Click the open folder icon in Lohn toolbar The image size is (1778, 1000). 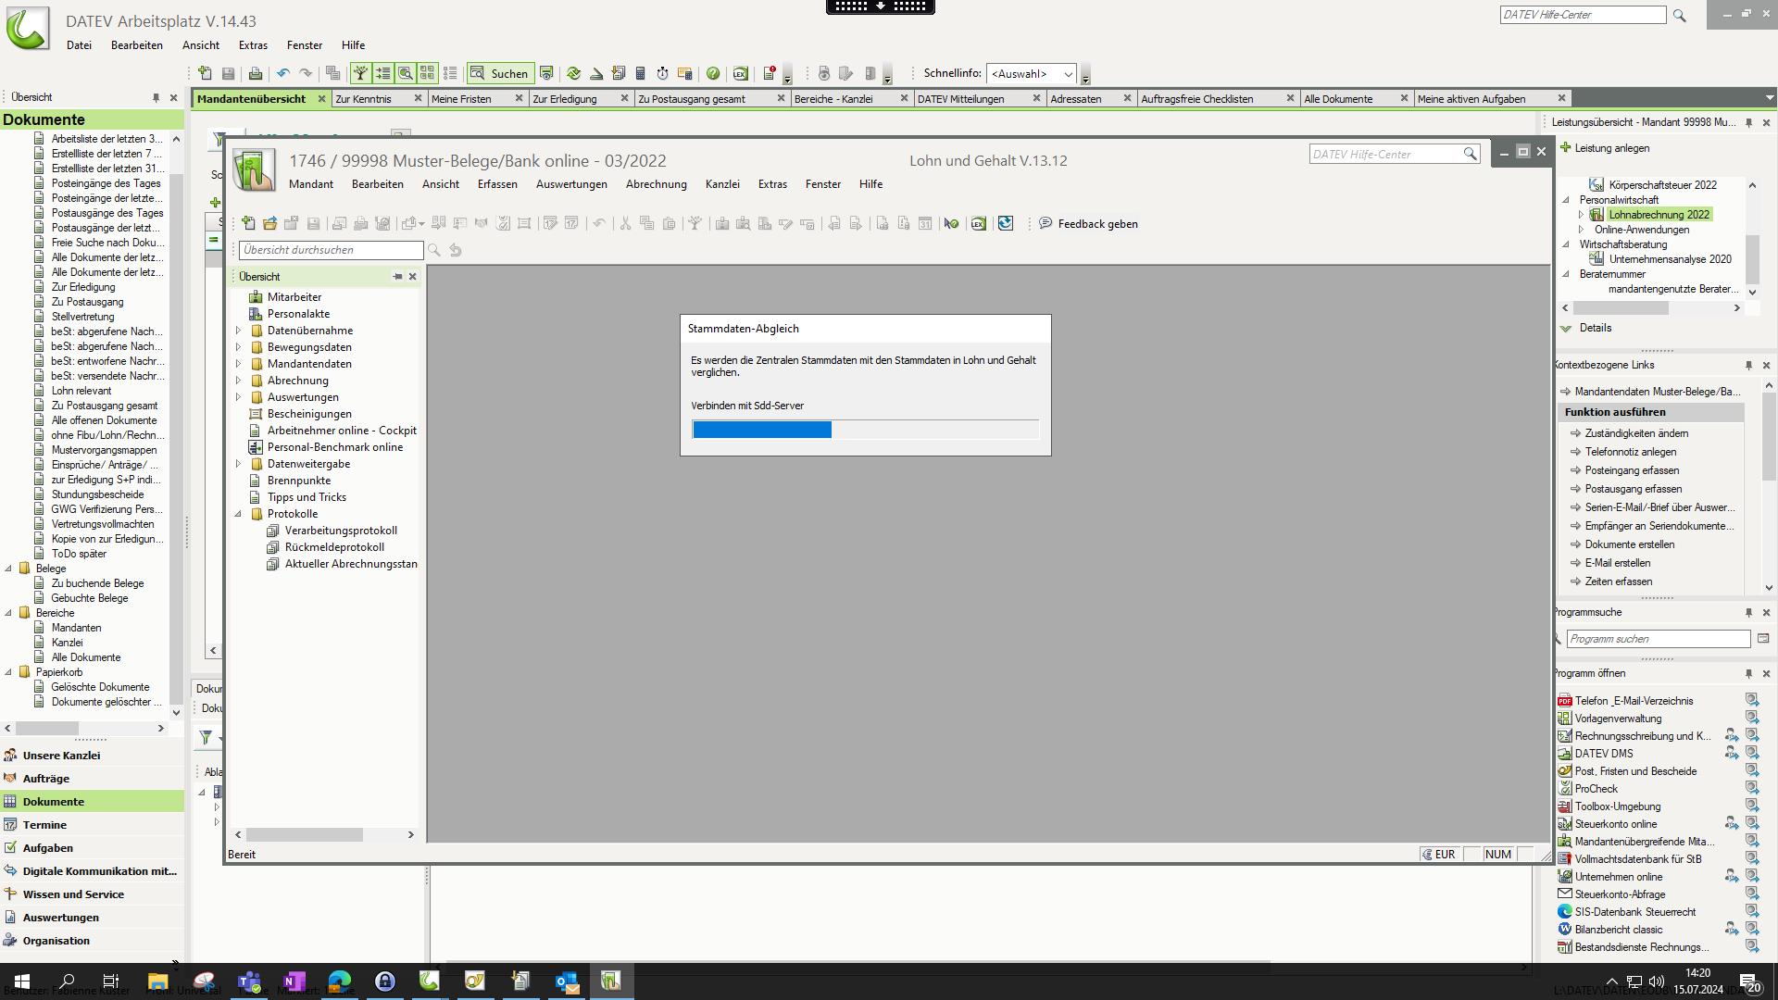point(269,223)
